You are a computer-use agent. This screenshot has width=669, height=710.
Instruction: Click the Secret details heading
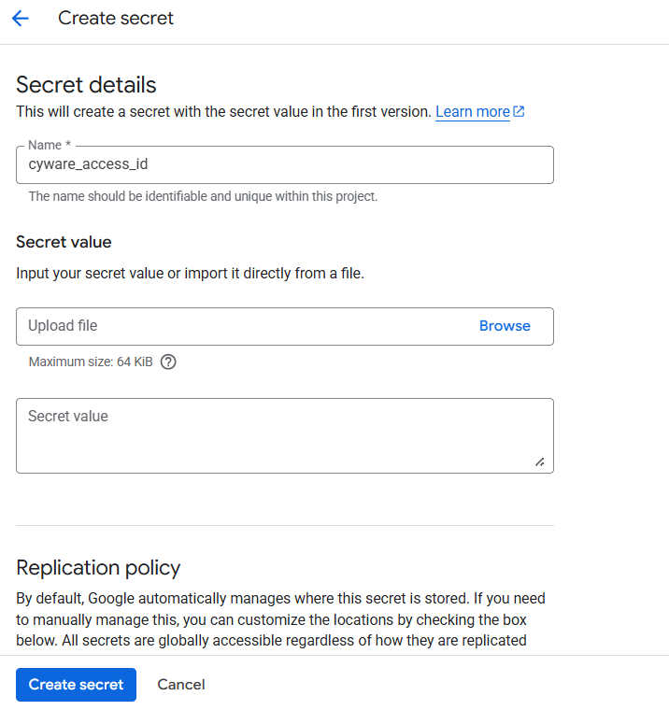(x=86, y=85)
